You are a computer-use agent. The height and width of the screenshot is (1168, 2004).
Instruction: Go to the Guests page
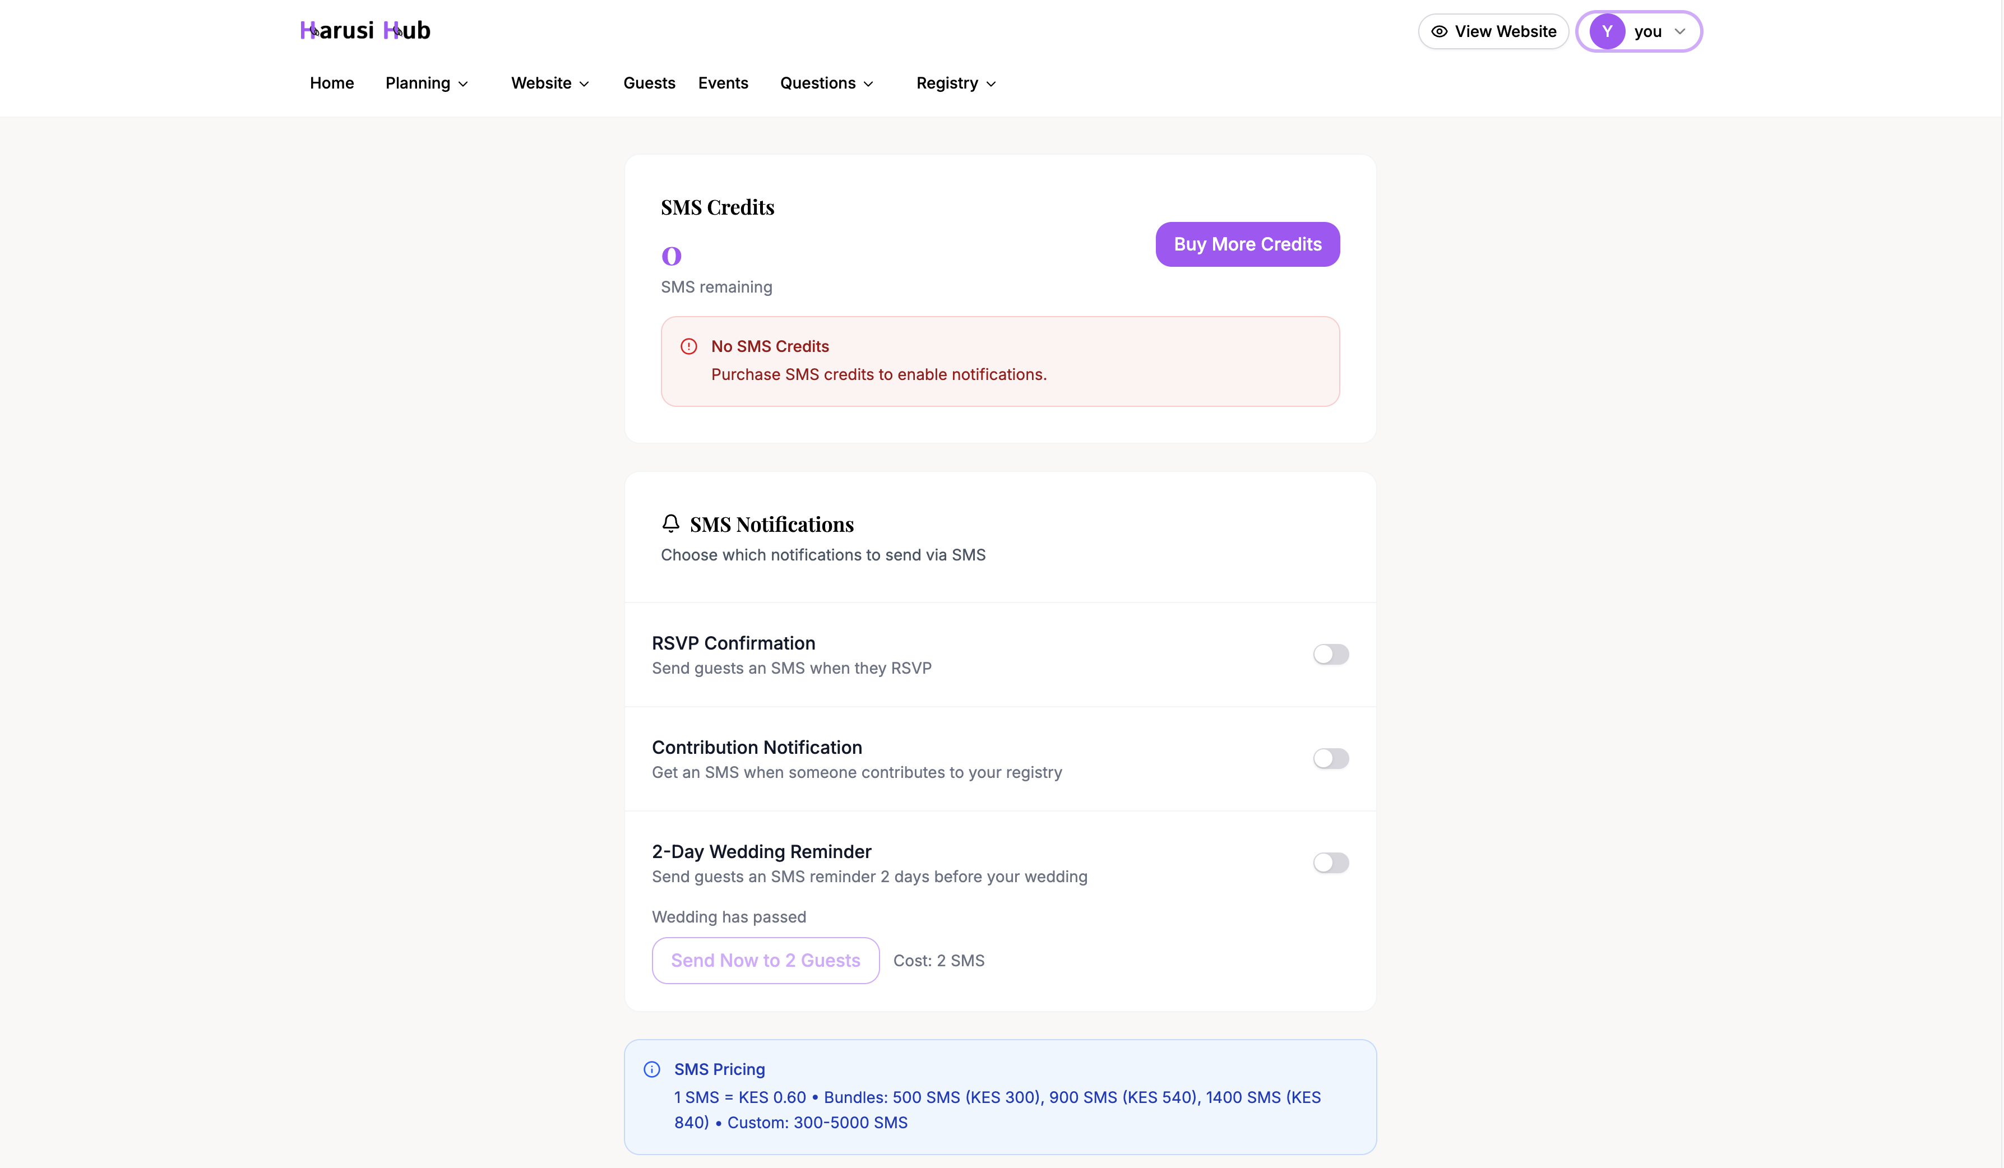coord(649,84)
